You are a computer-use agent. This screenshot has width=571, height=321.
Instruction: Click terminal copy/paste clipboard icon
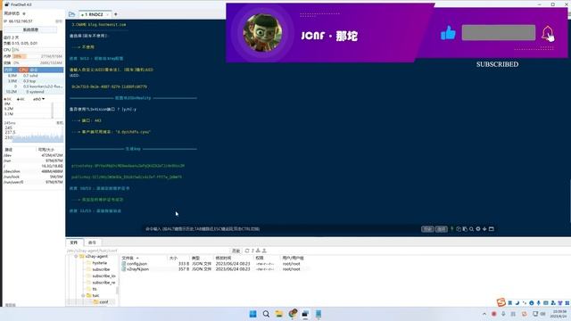[x=465, y=229]
